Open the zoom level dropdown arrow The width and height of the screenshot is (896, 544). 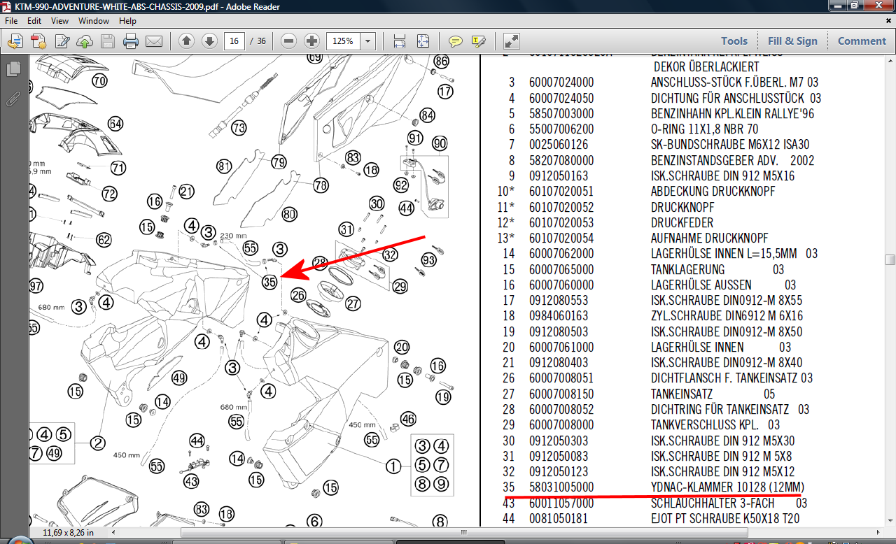(368, 41)
